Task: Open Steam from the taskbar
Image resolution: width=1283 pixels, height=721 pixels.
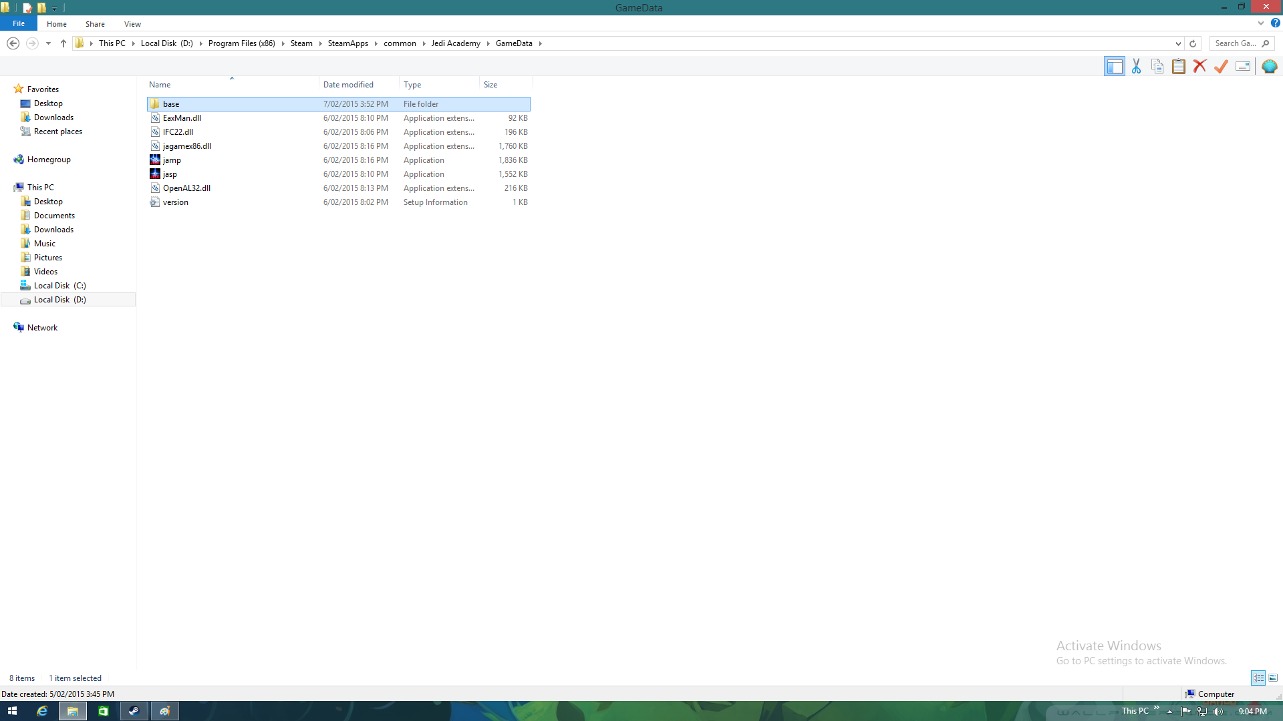Action: tap(134, 711)
